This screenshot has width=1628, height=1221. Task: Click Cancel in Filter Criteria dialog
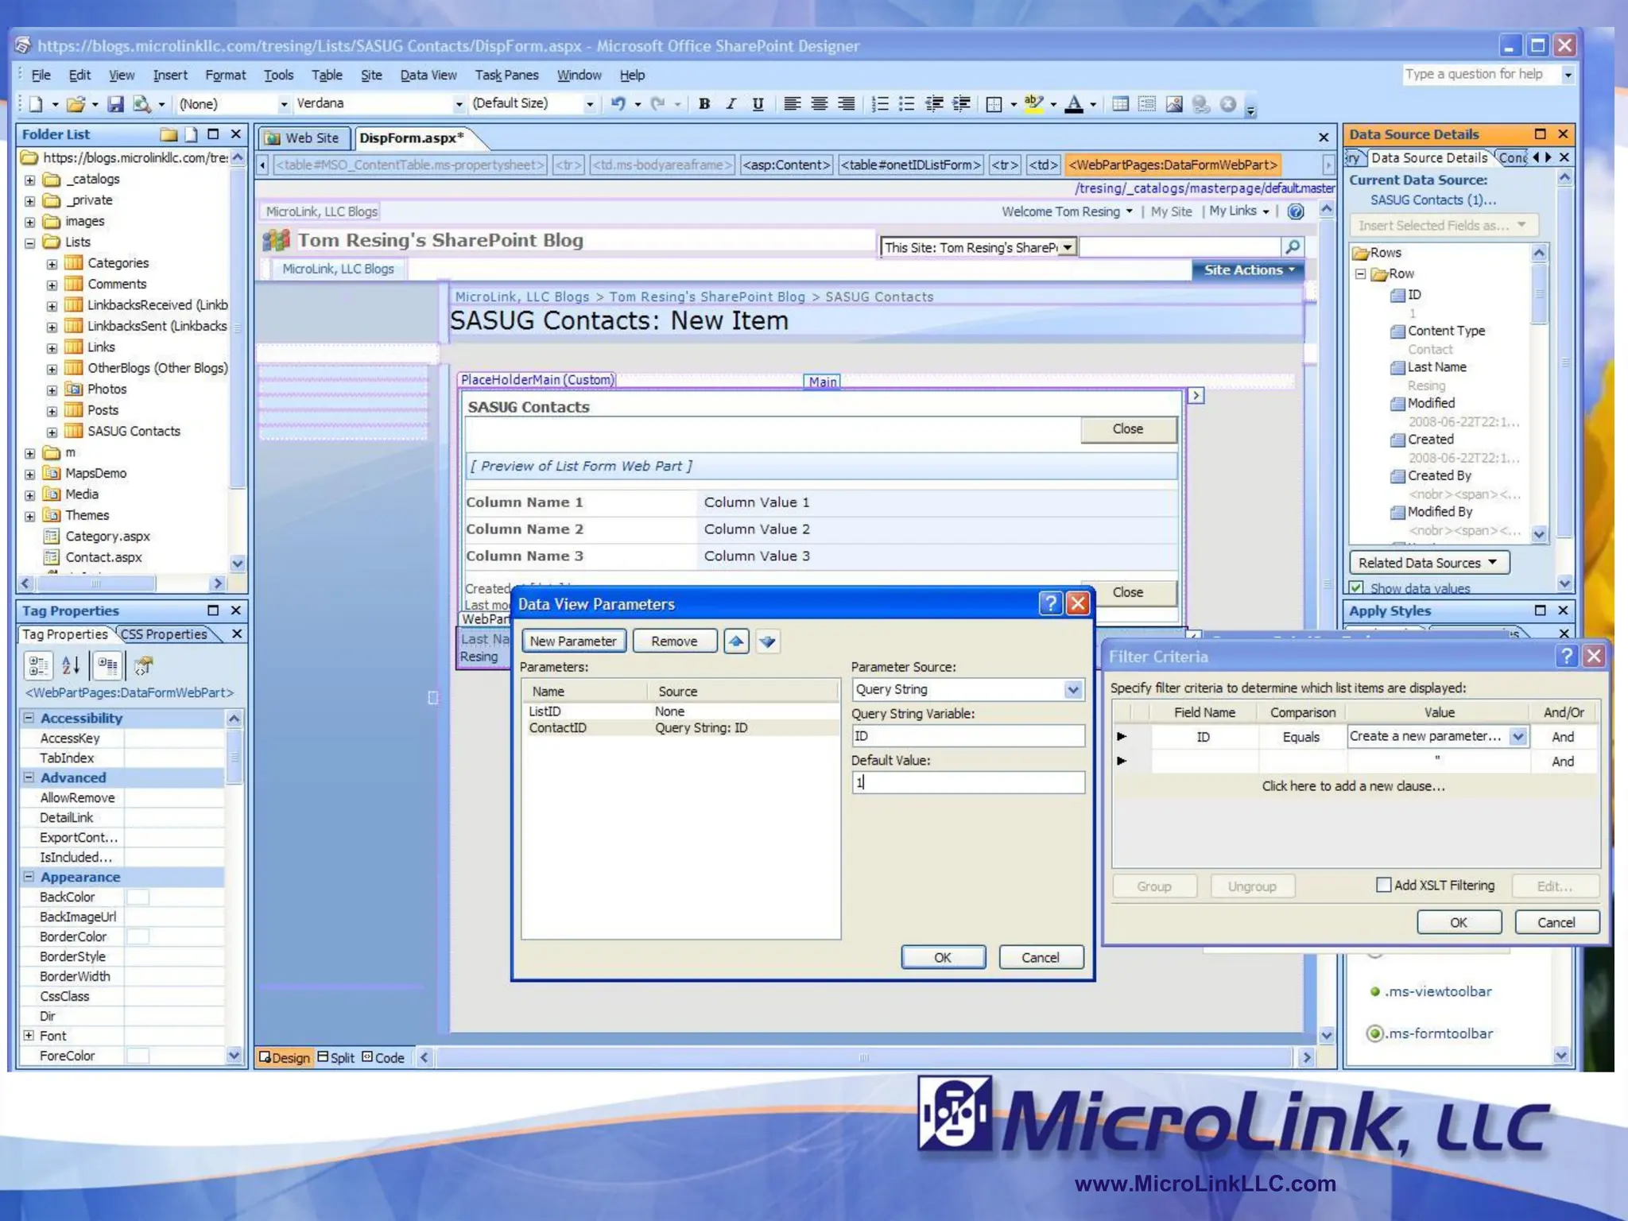pyautogui.click(x=1556, y=923)
